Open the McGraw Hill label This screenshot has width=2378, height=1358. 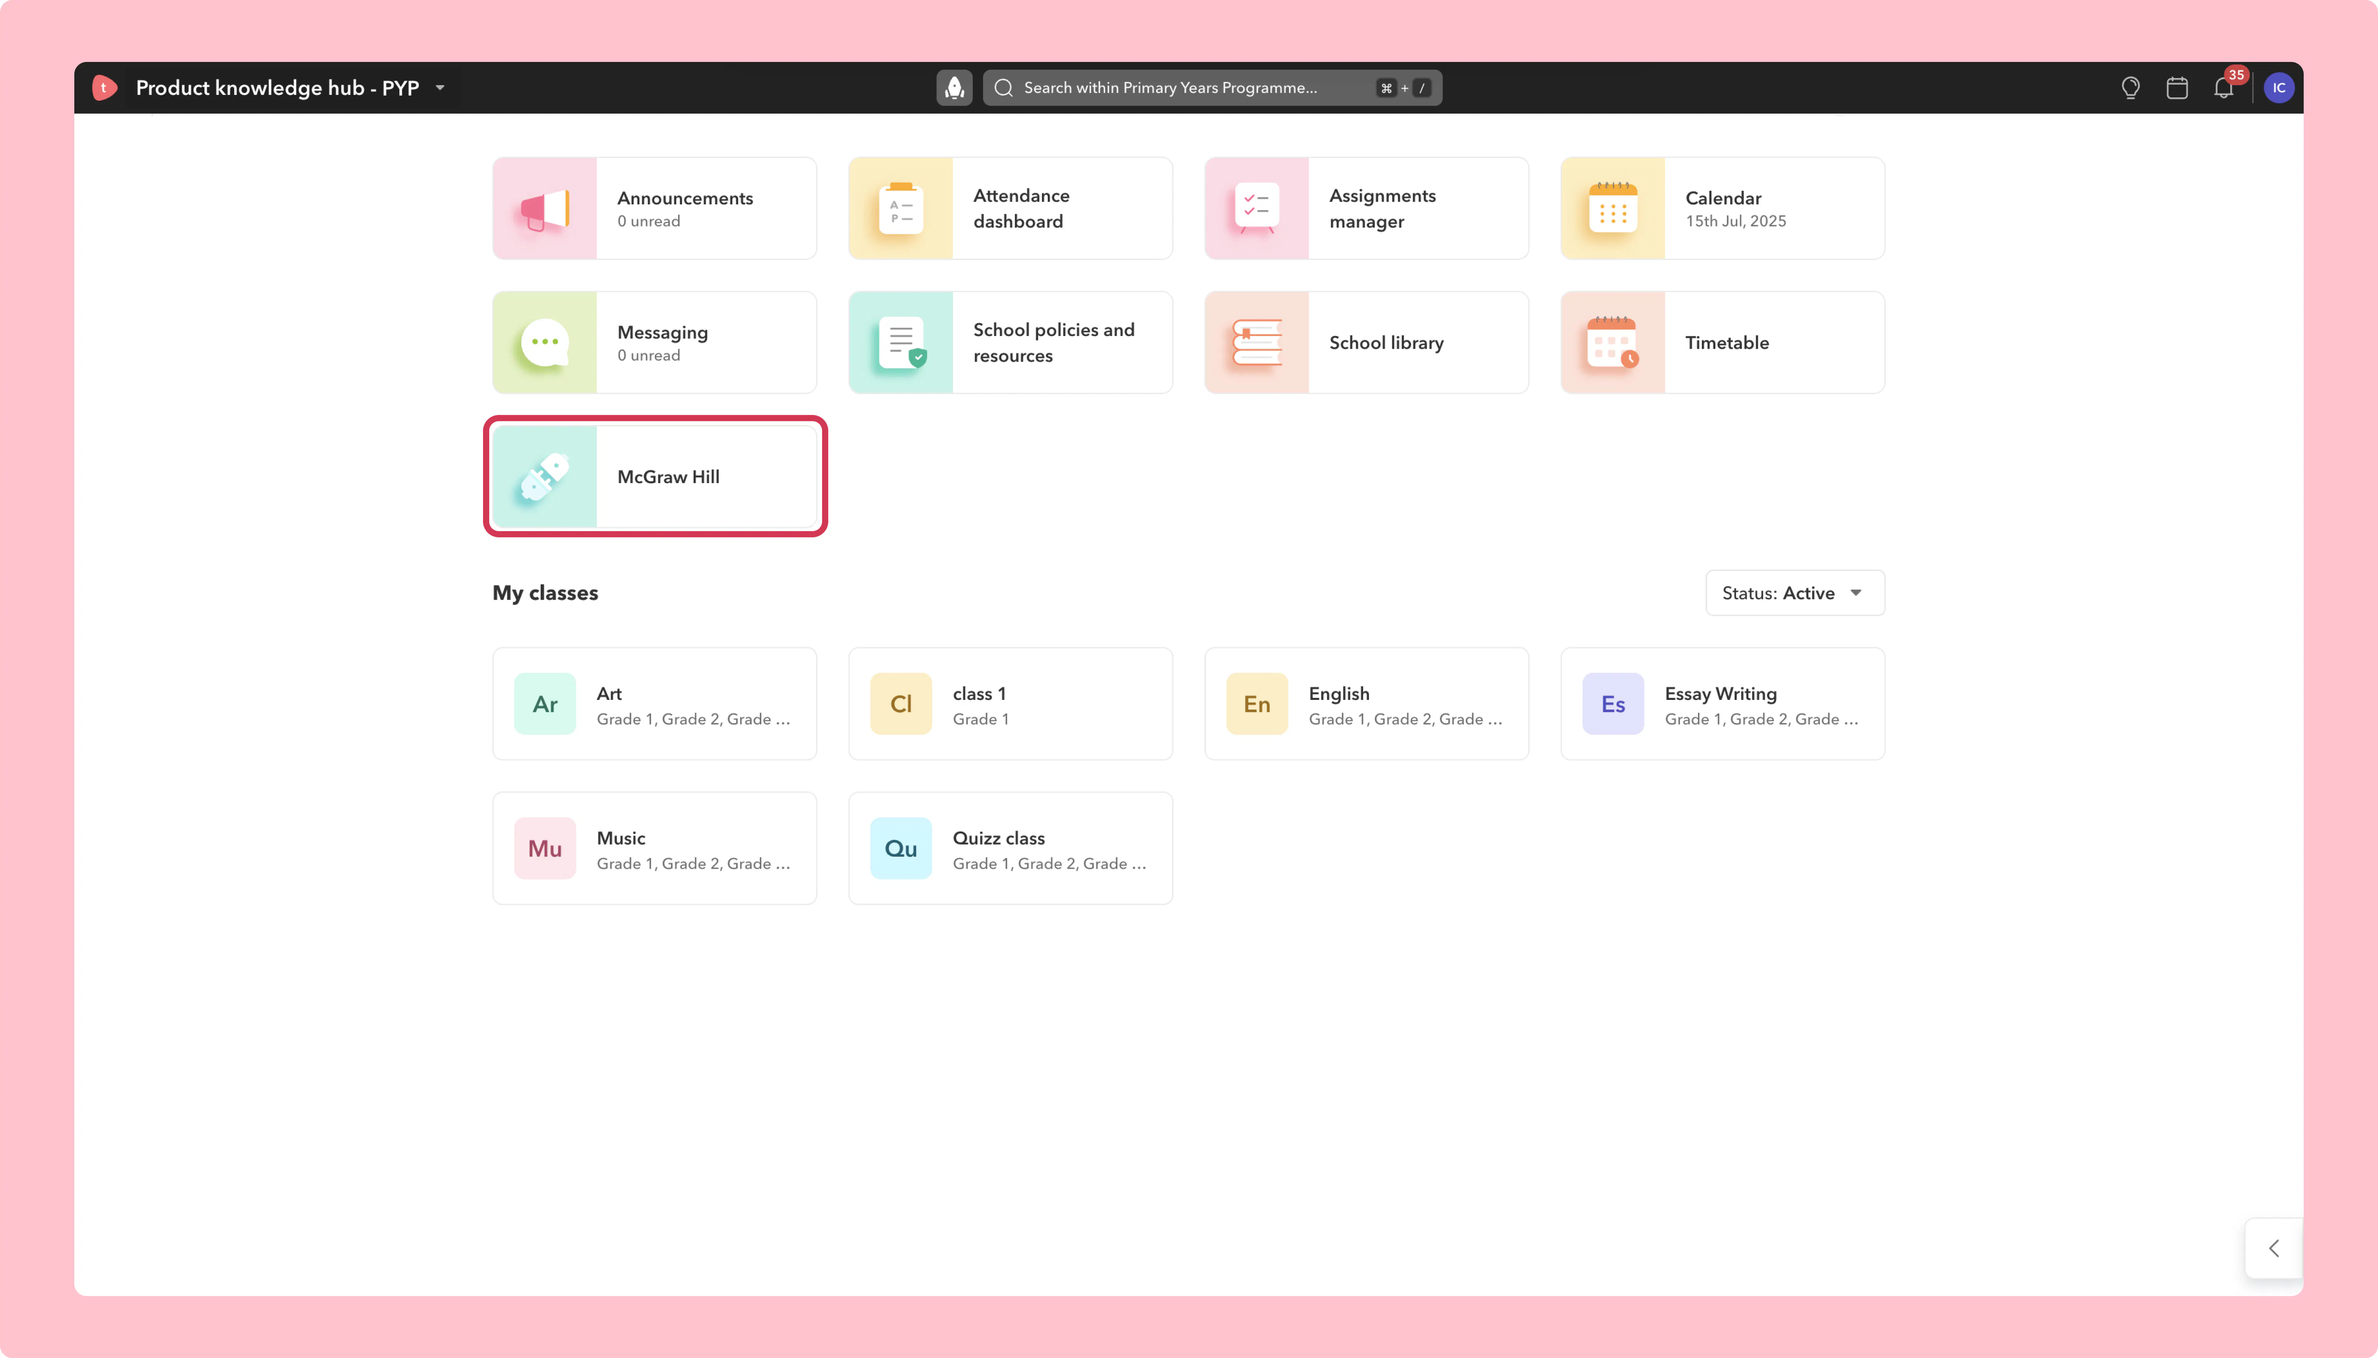click(669, 477)
